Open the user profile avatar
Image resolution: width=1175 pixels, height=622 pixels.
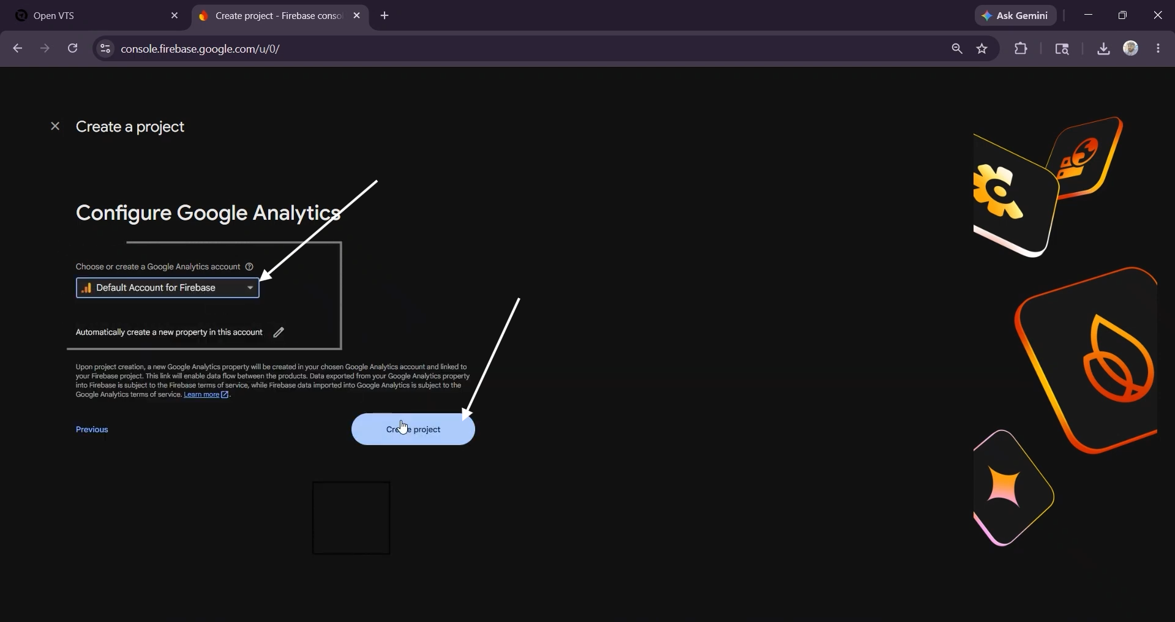click(x=1131, y=48)
